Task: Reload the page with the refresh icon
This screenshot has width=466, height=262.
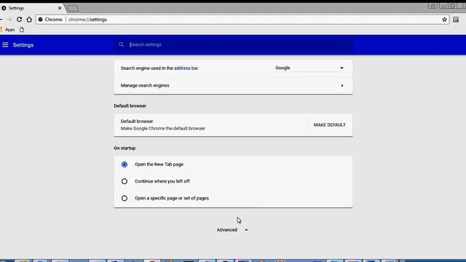Action: point(20,20)
